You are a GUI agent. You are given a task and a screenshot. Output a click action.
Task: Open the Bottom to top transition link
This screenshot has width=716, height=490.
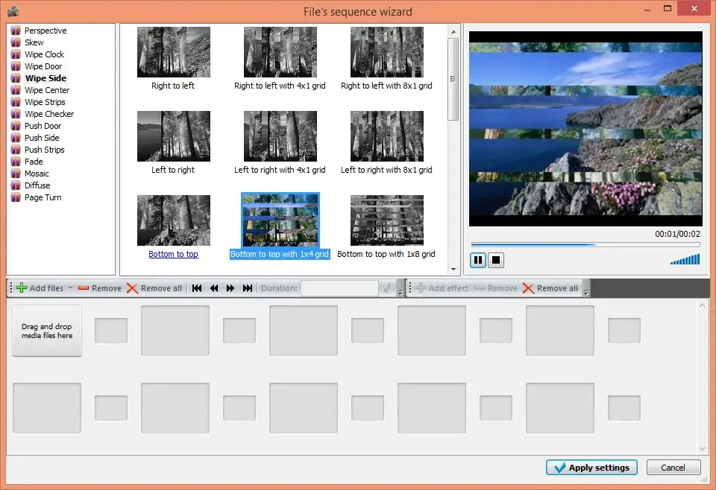click(x=173, y=254)
